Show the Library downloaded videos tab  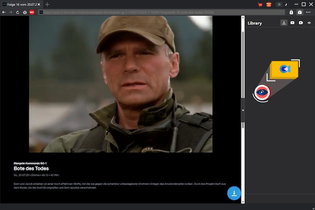(x=292, y=23)
